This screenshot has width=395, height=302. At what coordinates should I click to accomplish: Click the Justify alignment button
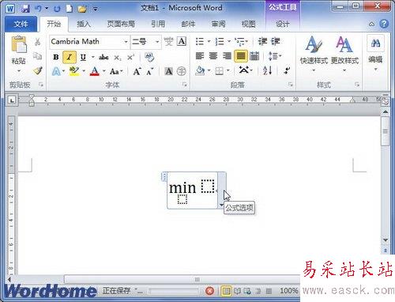pos(241,56)
